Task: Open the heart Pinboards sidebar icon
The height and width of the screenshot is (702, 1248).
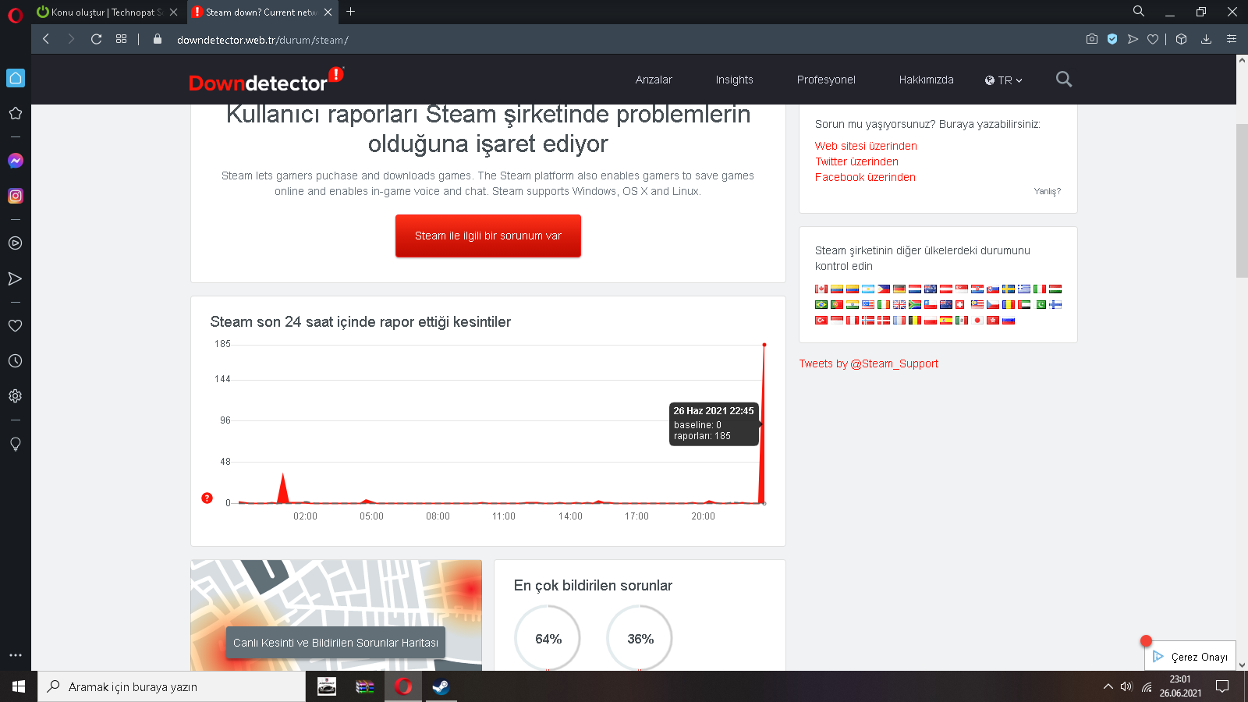Action: [16, 326]
